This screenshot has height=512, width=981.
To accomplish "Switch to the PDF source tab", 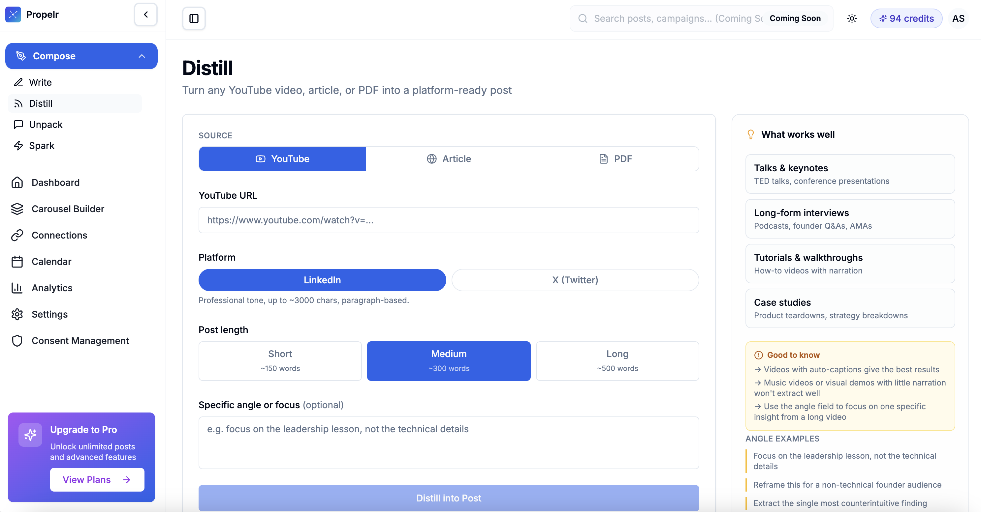I will point(616,158).
